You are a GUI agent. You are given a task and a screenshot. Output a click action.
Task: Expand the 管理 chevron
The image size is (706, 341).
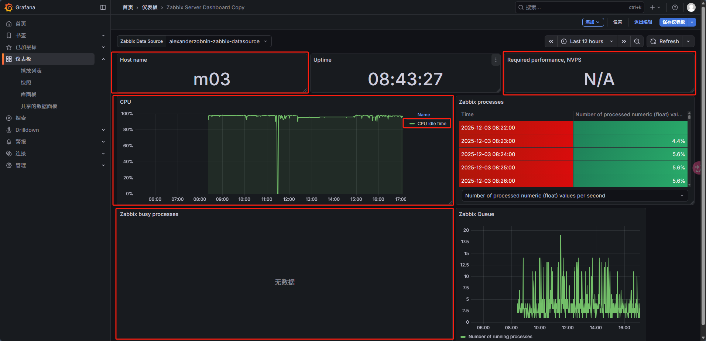[103, 165]
